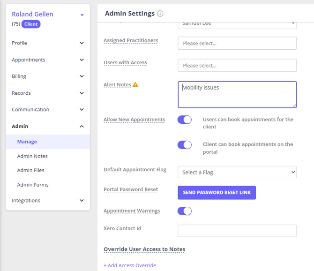314x271 pixels.
Task: Open Assigned Practitioners select box
Action: coord(237,43)
